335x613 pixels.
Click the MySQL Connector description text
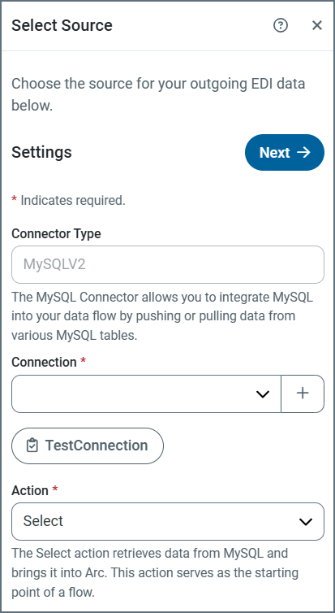[x=162, y=316]
